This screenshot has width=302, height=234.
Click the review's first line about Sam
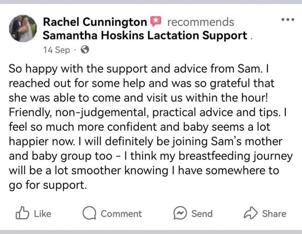pyautogui.click(x=139, y=69)
